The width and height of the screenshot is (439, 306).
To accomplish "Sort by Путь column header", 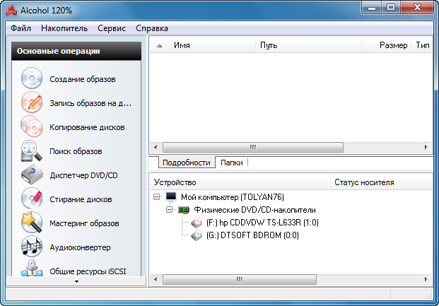I will [308, 45].
